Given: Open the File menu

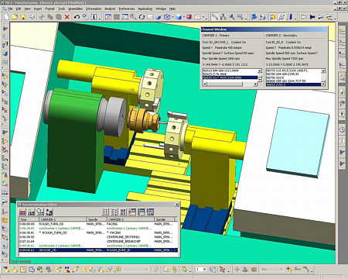Looking at the screenshot, I should coord(10,9).
